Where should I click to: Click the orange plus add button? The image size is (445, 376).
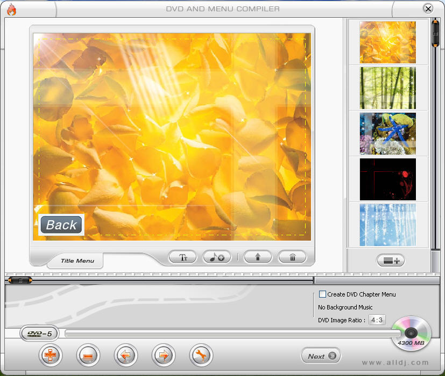click(x=51, y=356)
